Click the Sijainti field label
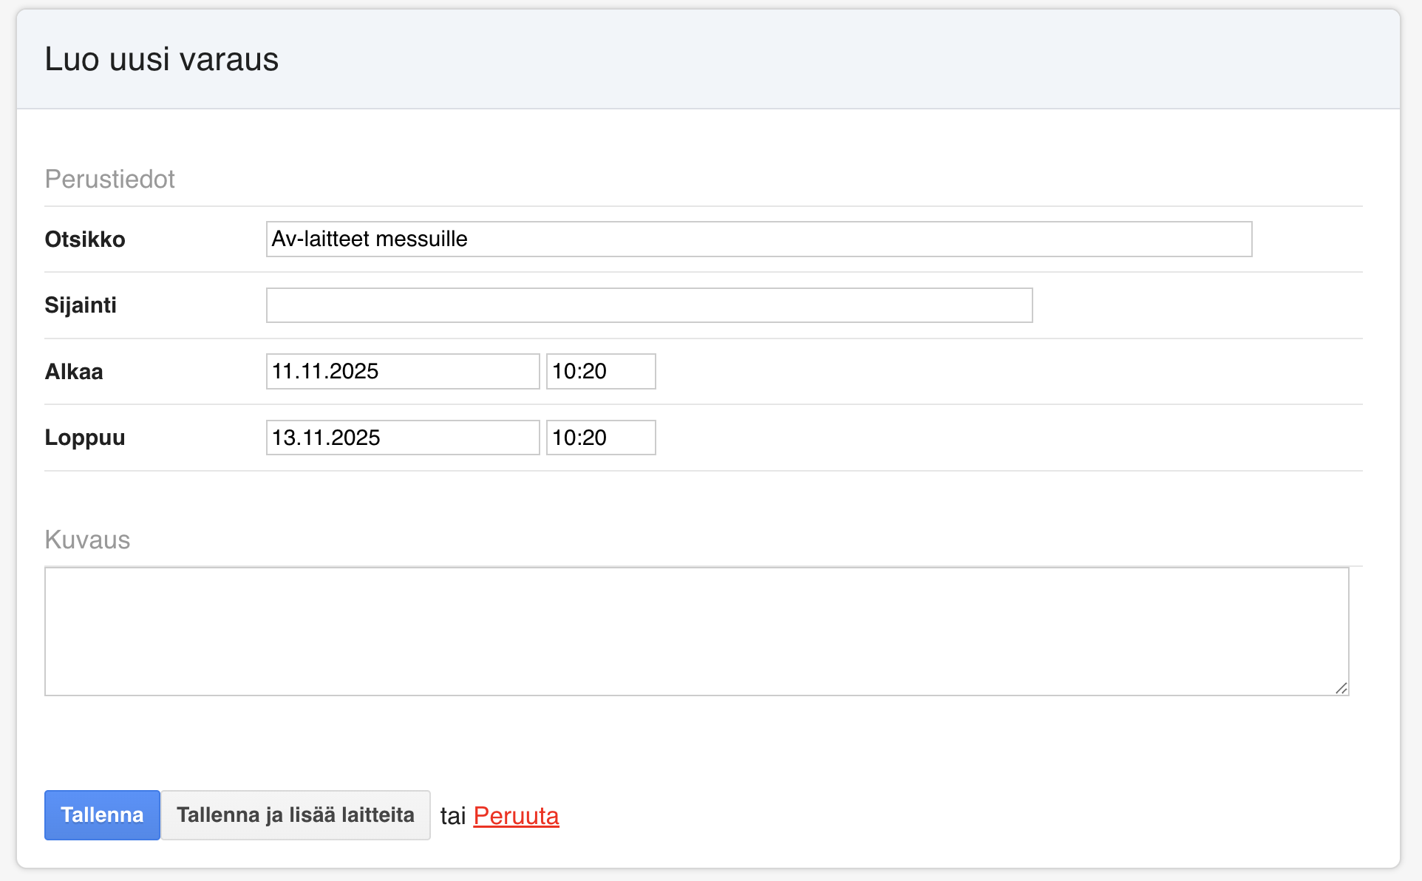This screenshot has width=1422, height=881. coord(81,305)
